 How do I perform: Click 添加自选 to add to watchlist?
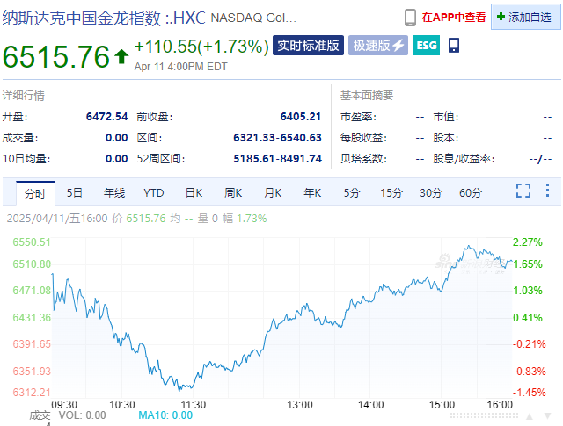(x=524, y=17)
